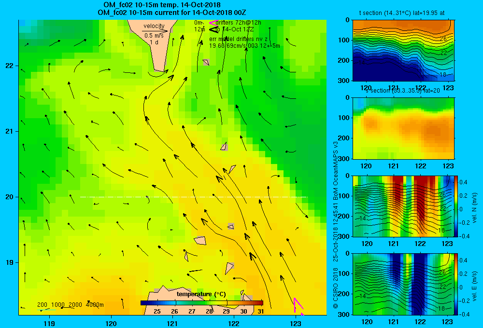The height and width of the screenshot is (328, 483).
Task: Click latitude label '19' on main map axis
Action: [x=10, y=262]
